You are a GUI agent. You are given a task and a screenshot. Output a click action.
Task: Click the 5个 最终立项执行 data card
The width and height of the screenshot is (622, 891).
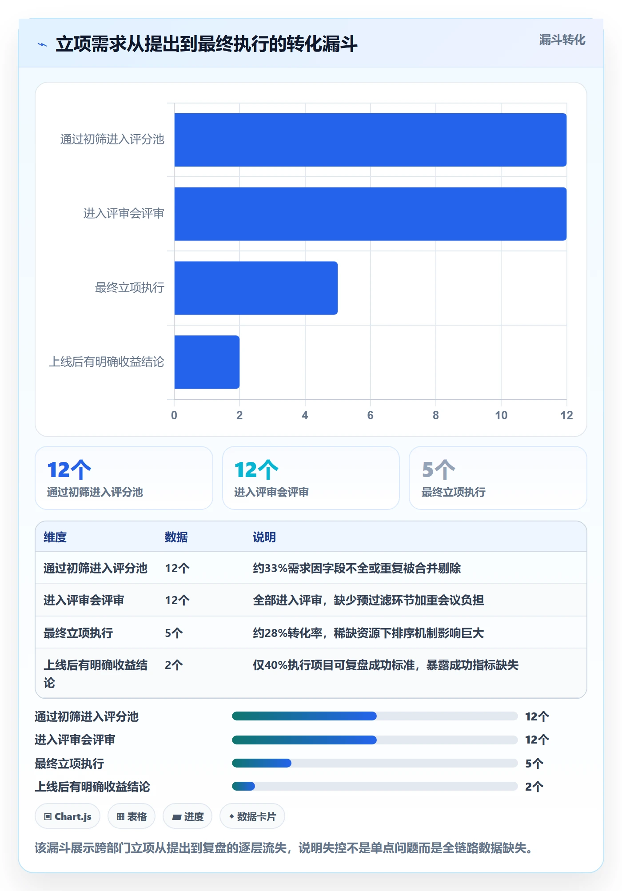[x=498, y=478]
